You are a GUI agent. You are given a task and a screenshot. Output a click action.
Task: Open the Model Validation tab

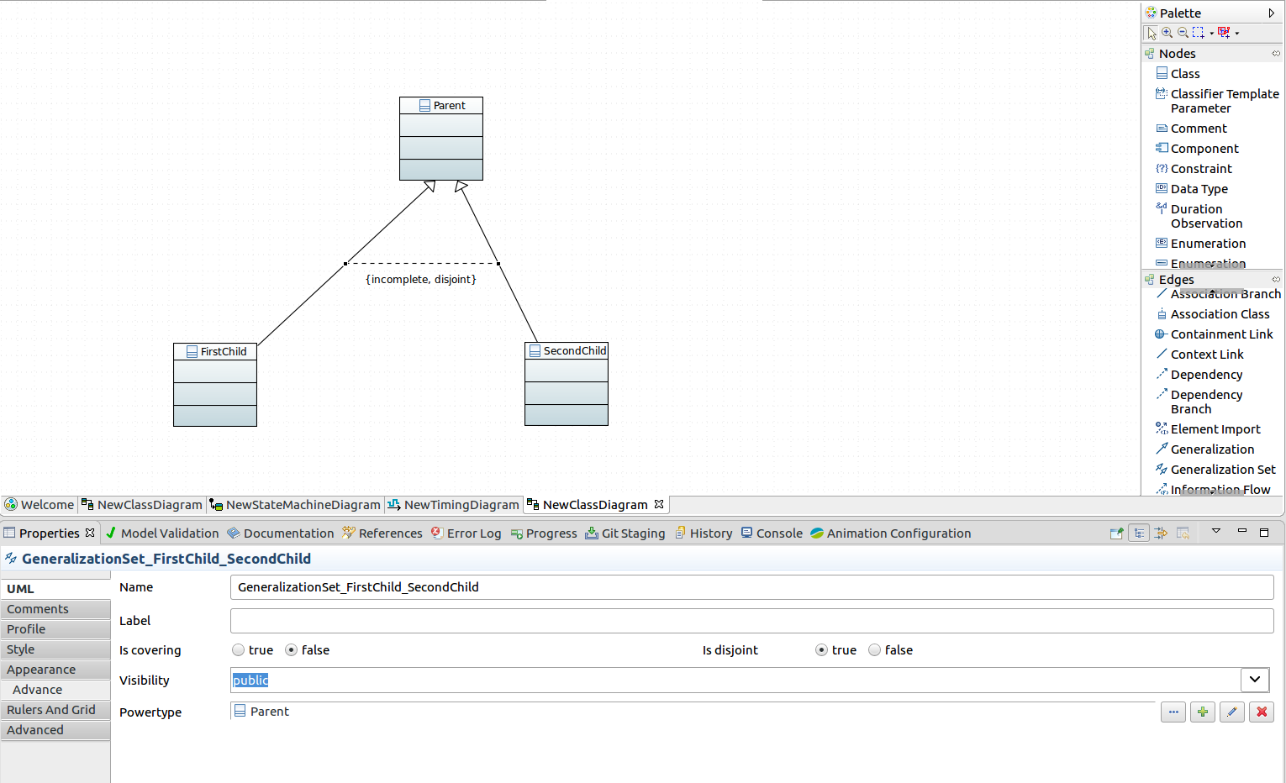pyautogui.click(x=169, y=533)
